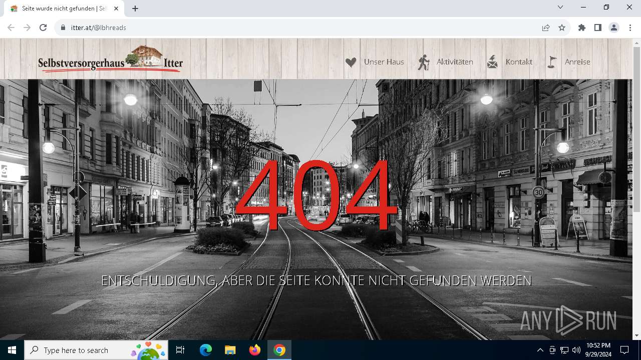Close the 'Seite wurde nicht gefunden' tab
The width and height of the screenshot is (641, 360).
(116, 8)
